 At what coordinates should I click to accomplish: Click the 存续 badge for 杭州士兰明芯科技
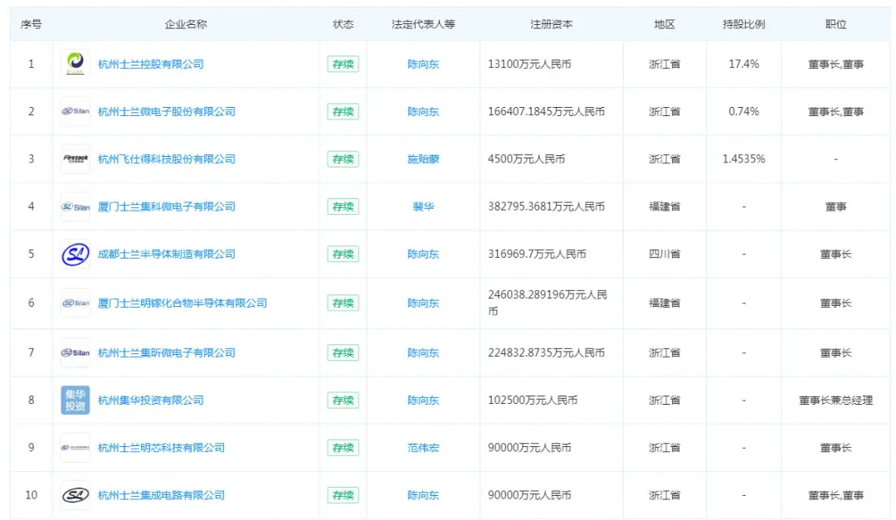[343, 447]
